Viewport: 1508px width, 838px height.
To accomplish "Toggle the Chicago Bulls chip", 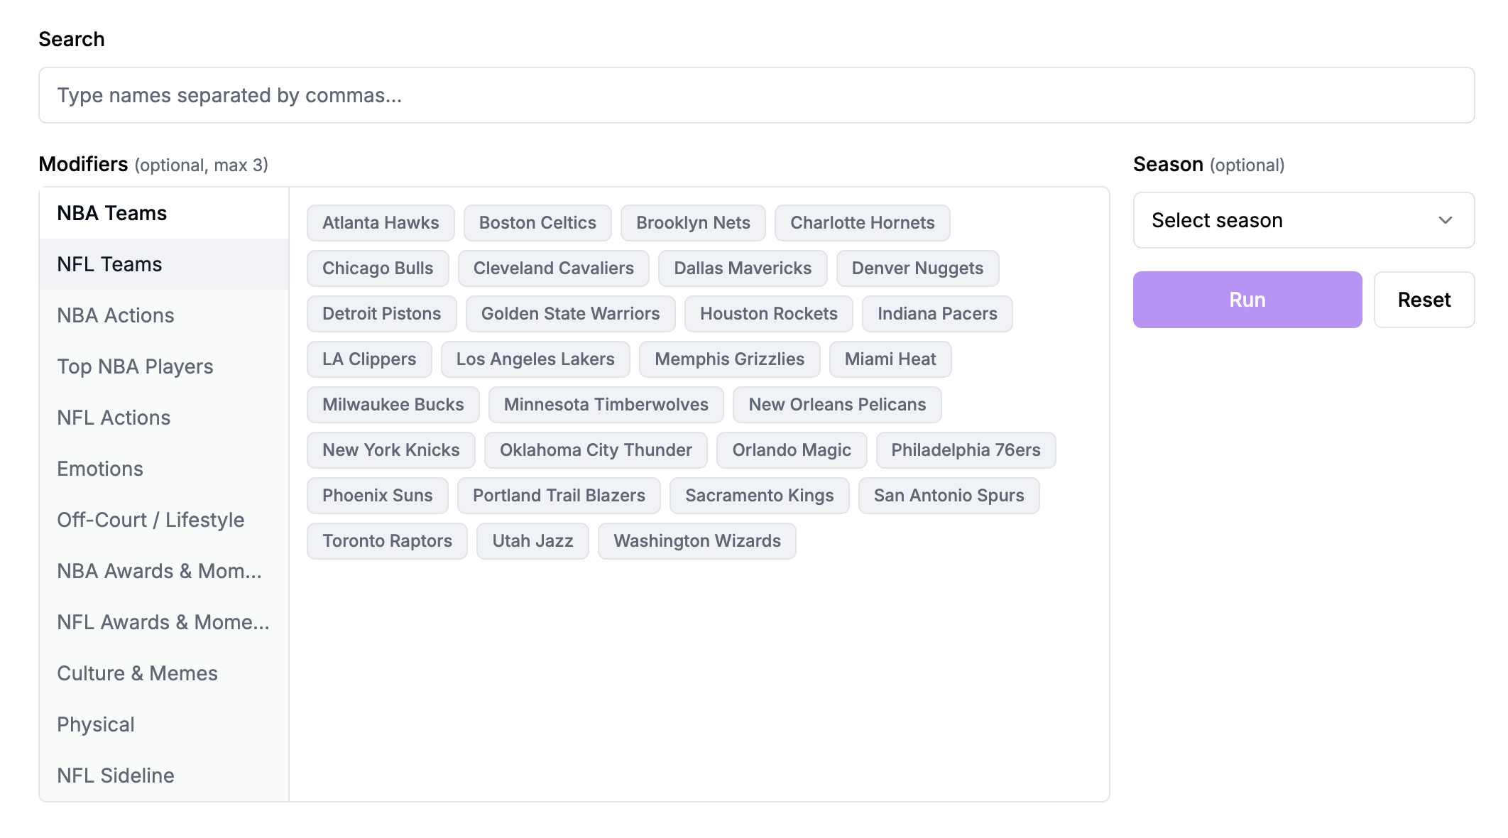I will pos(378,268).
